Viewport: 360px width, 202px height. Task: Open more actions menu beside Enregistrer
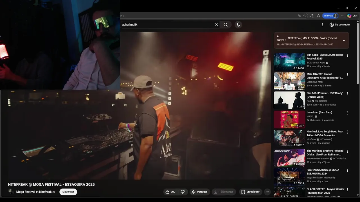pyautogui.click(x=267, y=192)
